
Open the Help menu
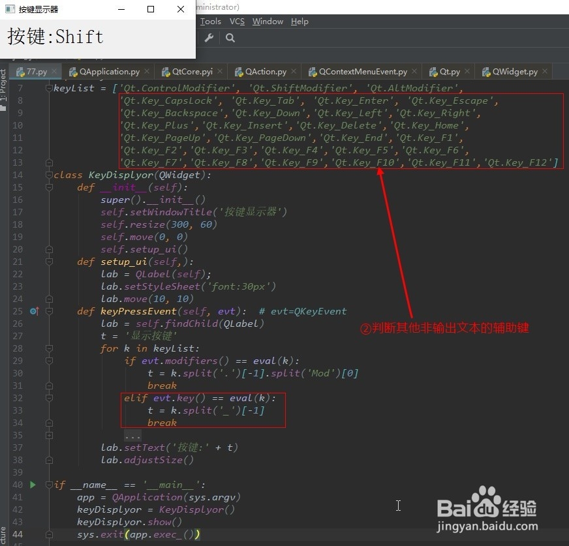point(299,21)
